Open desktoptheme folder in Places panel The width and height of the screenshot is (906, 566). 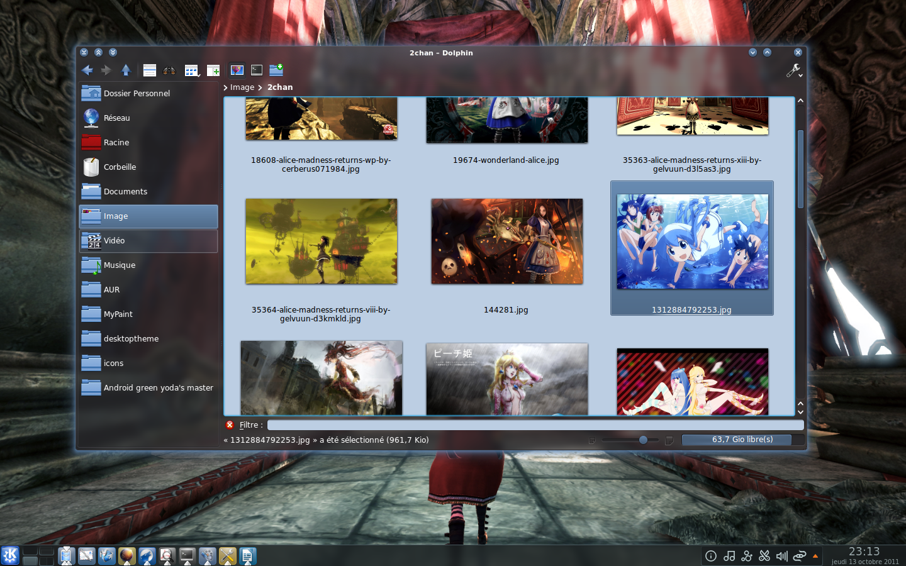148,338
